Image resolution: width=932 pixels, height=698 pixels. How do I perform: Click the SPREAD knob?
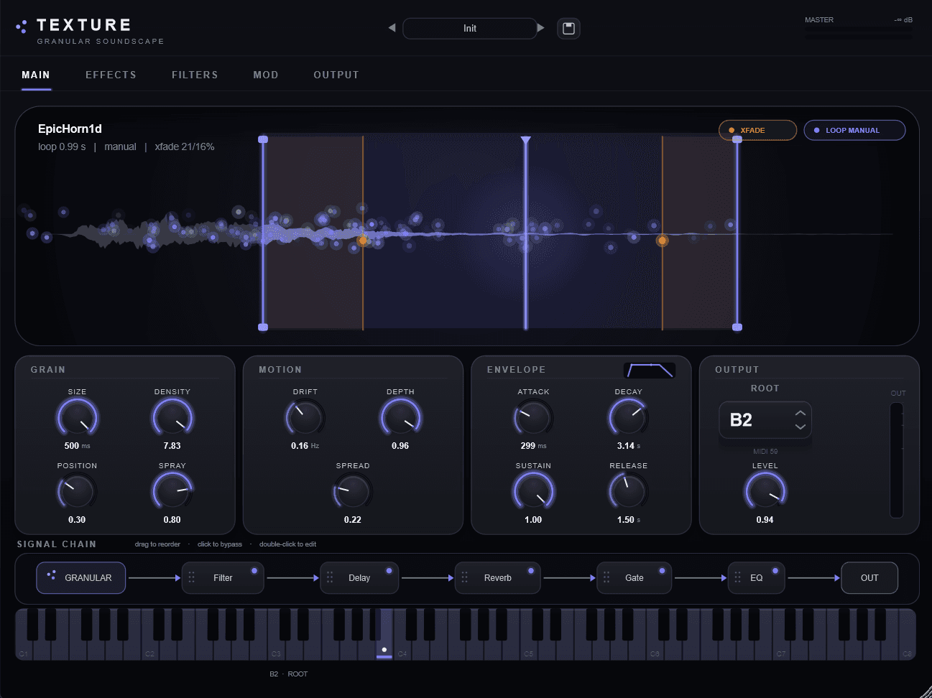[353, 491]
